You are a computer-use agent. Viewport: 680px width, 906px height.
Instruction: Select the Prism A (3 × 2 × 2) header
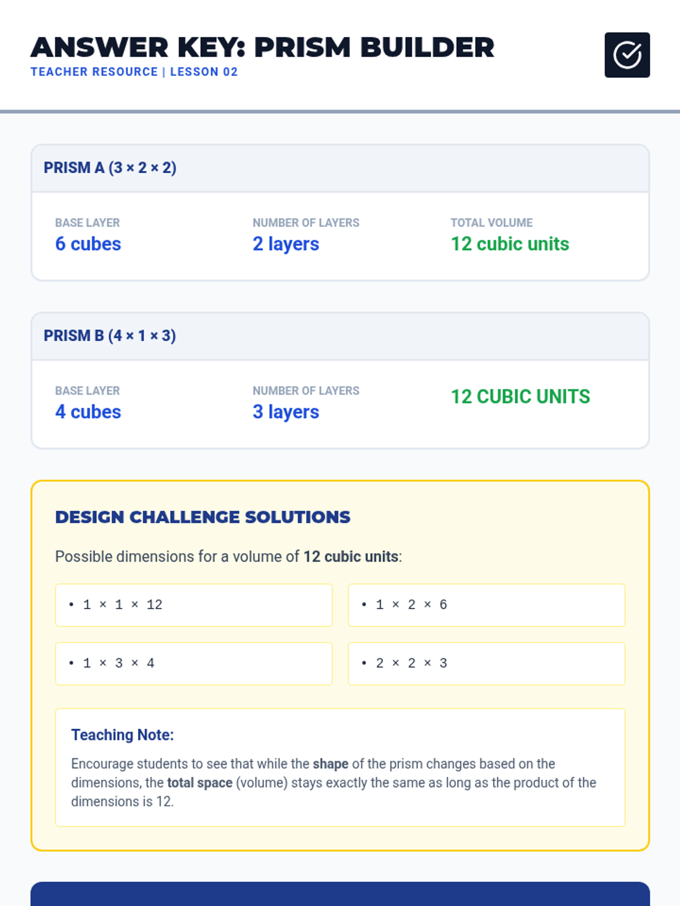(340, 168)
